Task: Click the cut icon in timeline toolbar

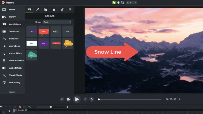Action: [10, 107]
